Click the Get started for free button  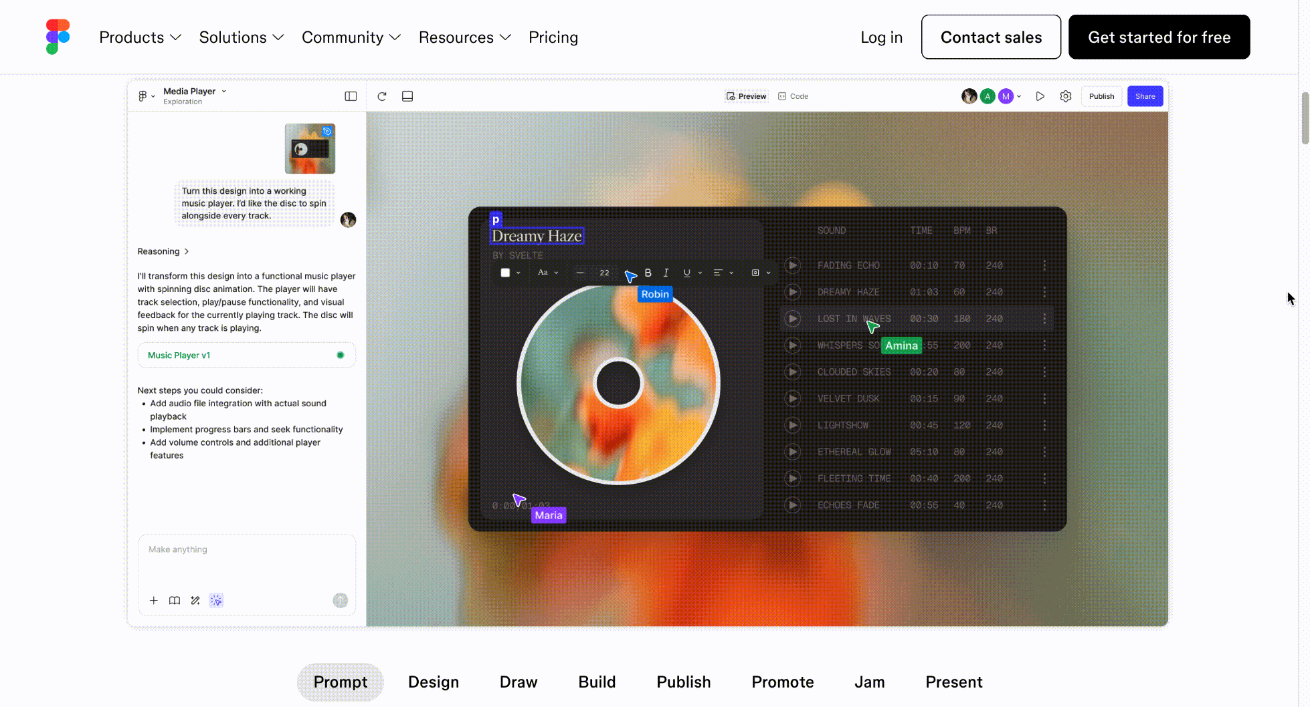tap(1159, 37)
